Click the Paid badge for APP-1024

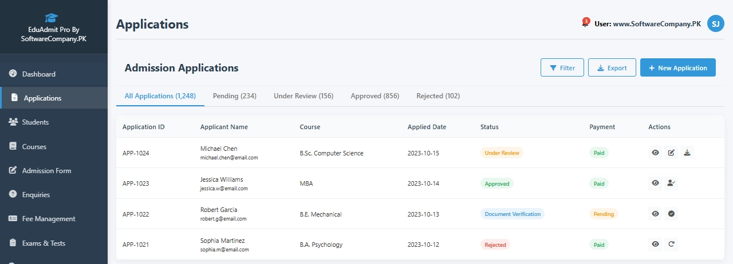(x=599, y=153)
